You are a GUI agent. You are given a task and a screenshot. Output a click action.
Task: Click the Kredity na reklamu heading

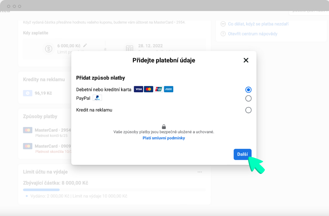pyautogui.click(x=44, y=79)
